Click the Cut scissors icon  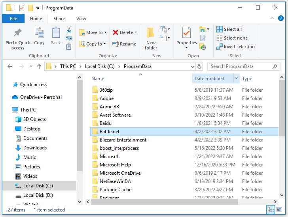tap(69, 29)
